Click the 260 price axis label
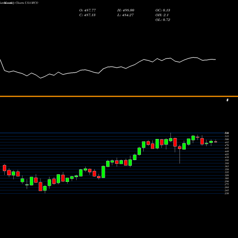 coord(227,187)
